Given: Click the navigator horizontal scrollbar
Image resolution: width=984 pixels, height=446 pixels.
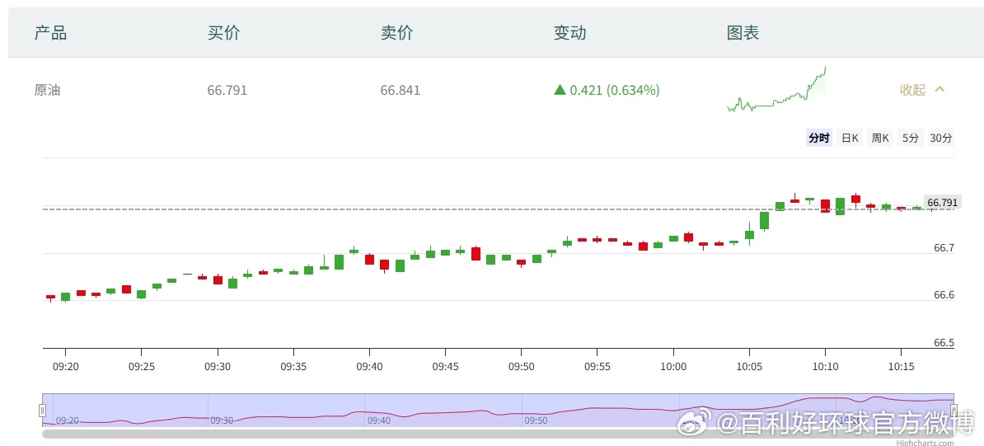Looking at the screenshot, I should (x=498, y=434).
